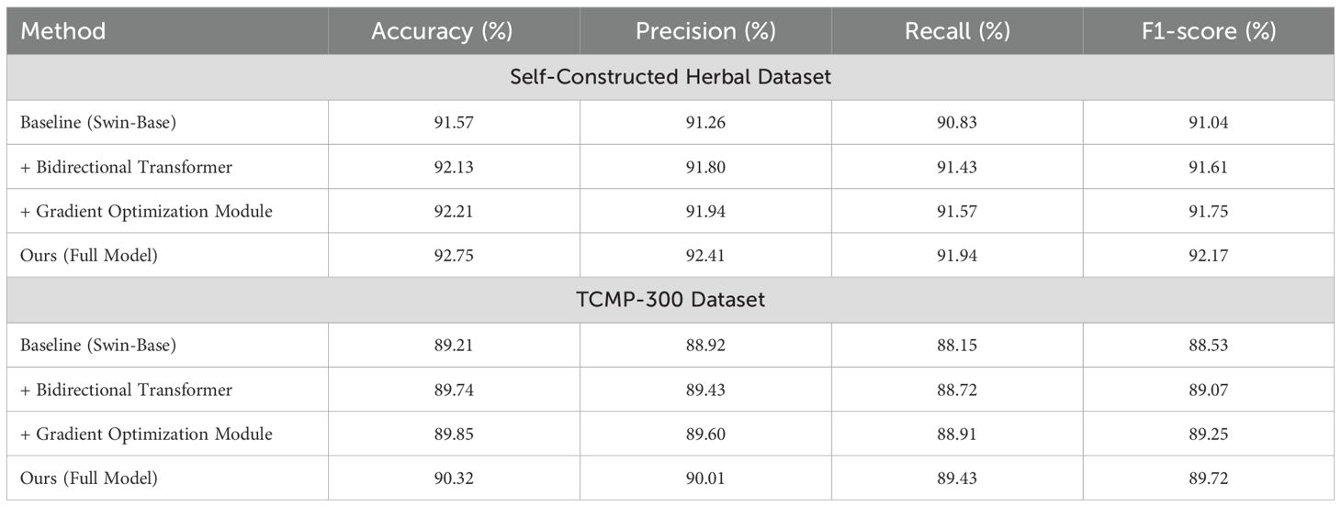Select the Precision (%) column header
Screen dimensions: 1341x507
tap(705, 31)
